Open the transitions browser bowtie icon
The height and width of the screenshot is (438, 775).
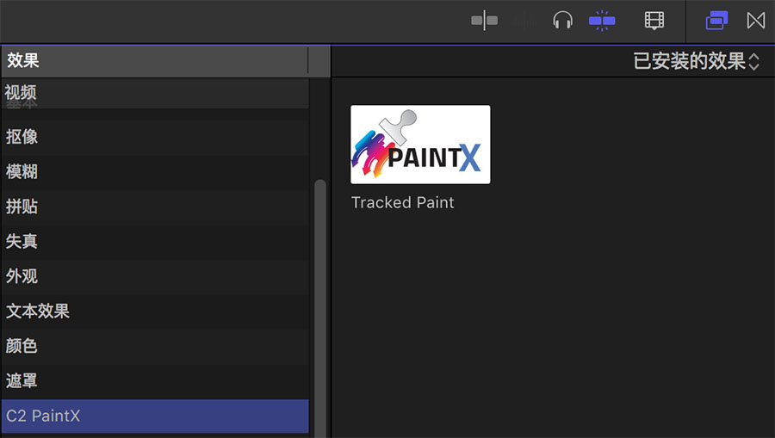756,21
